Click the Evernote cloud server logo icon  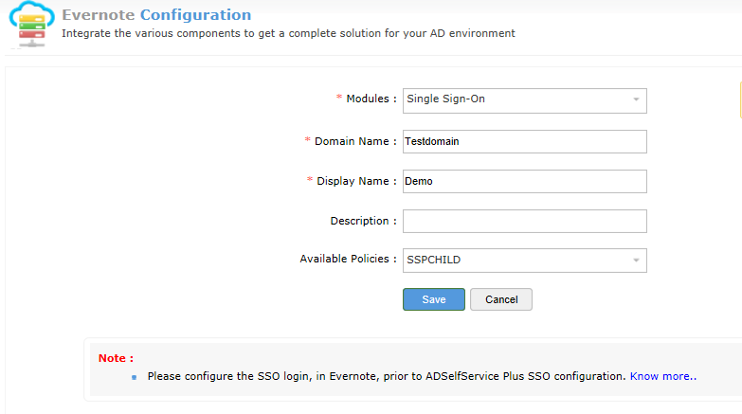coord(30,23)
